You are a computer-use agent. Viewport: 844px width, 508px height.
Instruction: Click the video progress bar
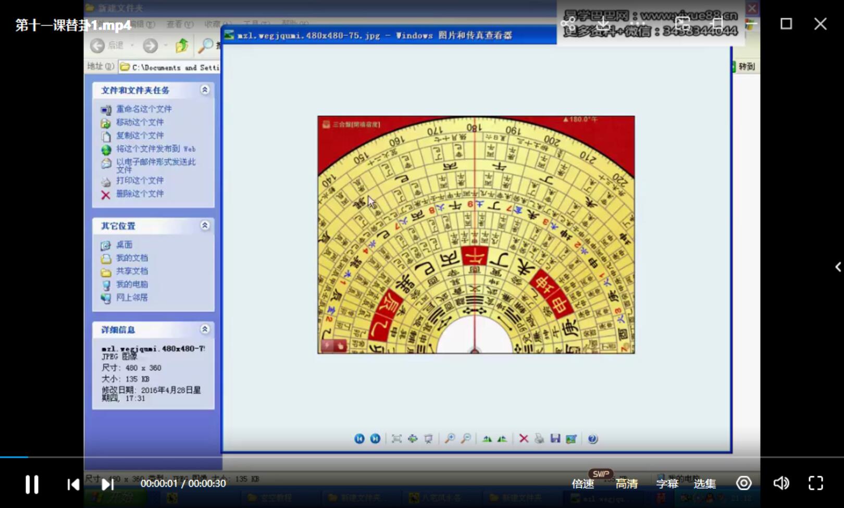pyautogui.click(x=422, y=457)
